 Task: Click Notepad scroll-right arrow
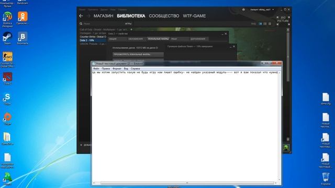[276, 183]
